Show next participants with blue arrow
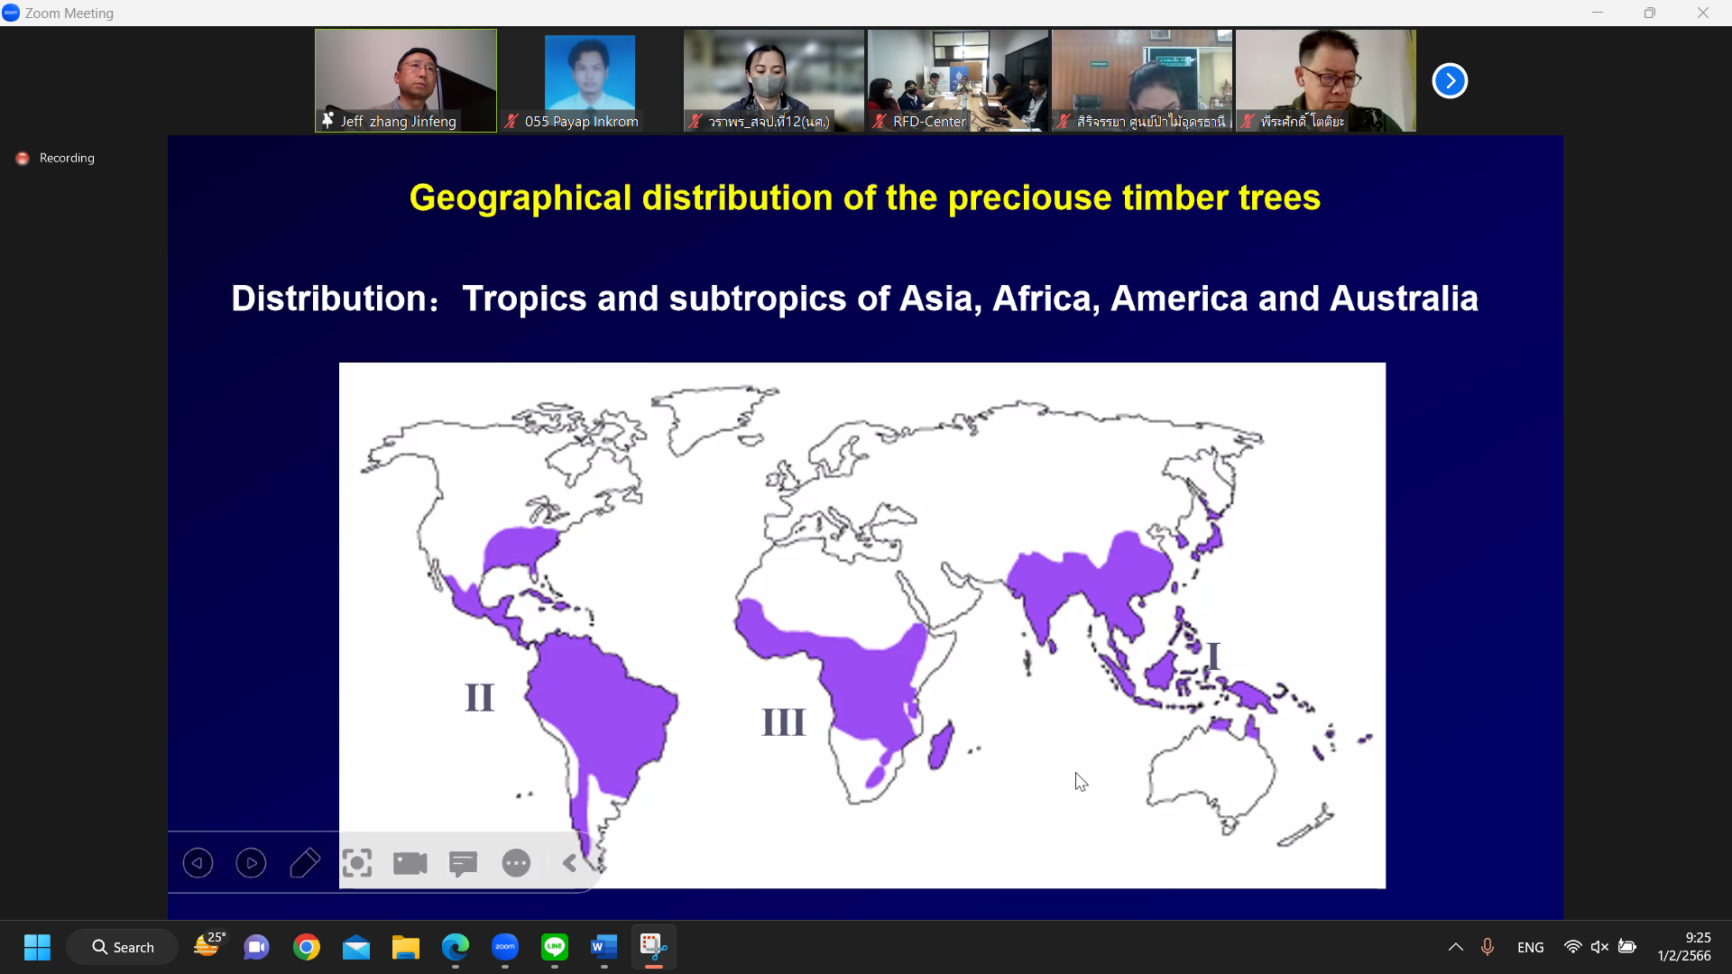Screen dimensions: 1732x974 [1450, 80]
